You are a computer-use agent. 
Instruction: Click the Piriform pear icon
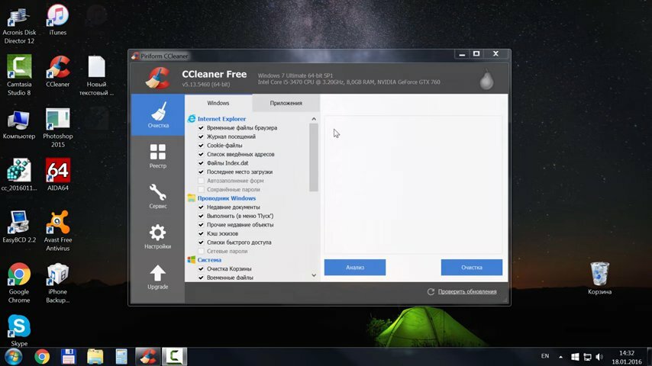486,79
